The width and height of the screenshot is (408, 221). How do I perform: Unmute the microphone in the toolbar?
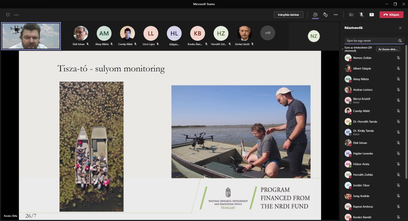coord(361,15)
